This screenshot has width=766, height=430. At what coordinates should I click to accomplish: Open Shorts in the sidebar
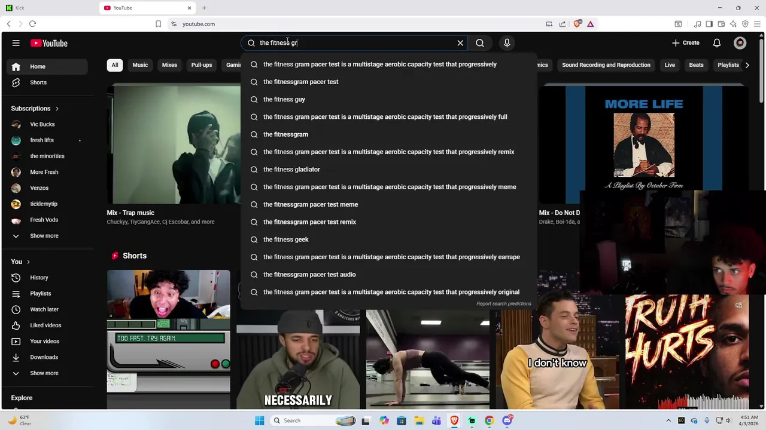click(48, 82)
